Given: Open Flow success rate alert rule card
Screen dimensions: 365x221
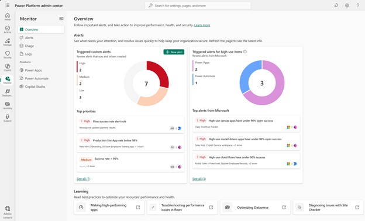Looking at the screenshot, I should (130, 125).
